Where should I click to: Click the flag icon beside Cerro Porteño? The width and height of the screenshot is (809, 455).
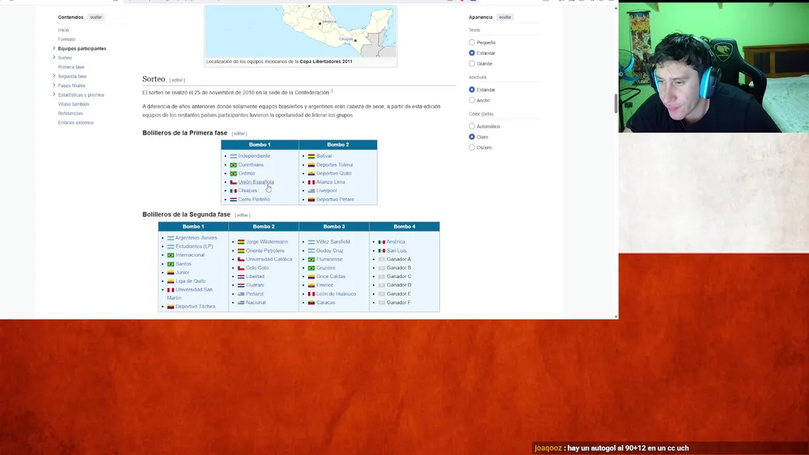click(x=233, y=200)
